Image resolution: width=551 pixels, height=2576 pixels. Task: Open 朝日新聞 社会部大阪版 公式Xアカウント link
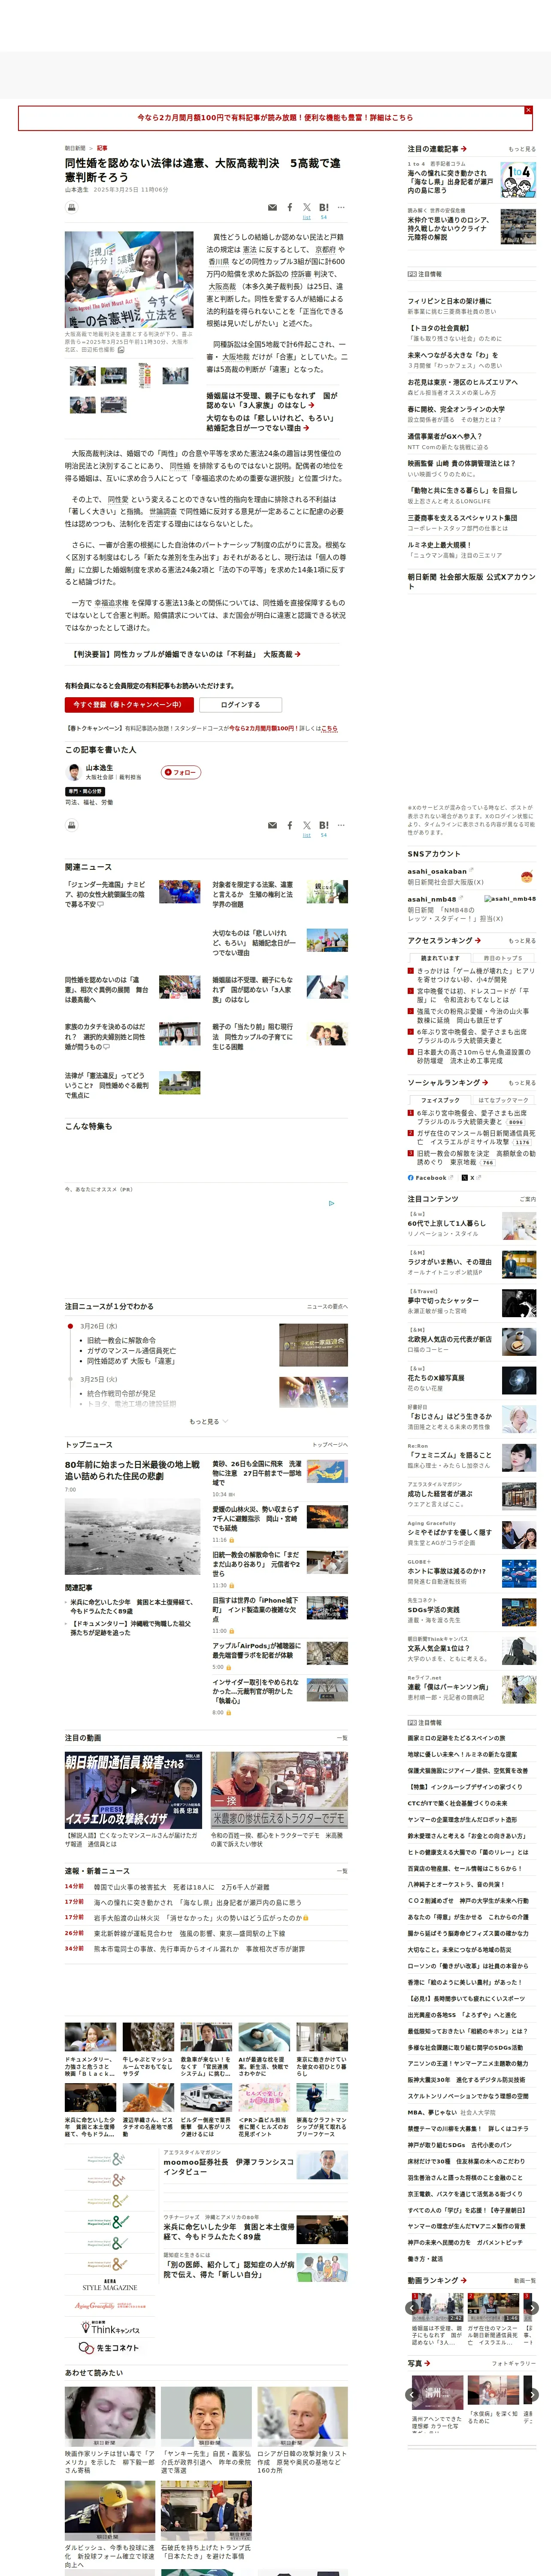pyautogui.click(x=471, y=581)
